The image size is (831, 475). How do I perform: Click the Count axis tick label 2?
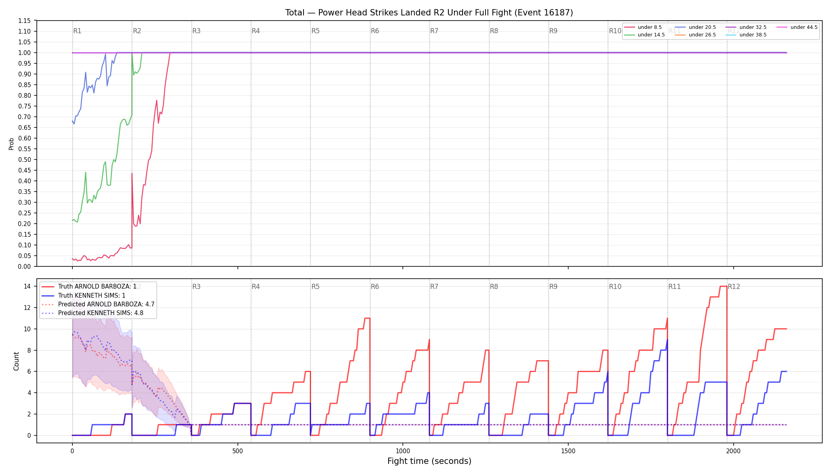[x=29, y=414]
